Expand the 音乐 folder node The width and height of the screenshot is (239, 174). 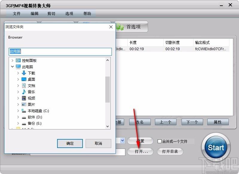point(18,92)
